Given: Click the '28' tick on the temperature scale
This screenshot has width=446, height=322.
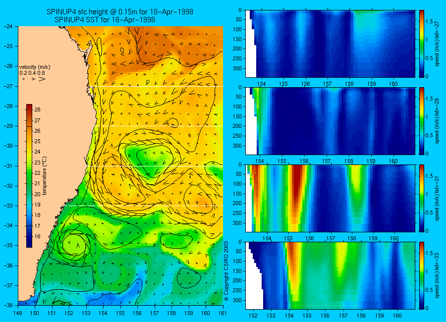Looking at the screenshot, I should pyautogui.click(x=37, y=109).
